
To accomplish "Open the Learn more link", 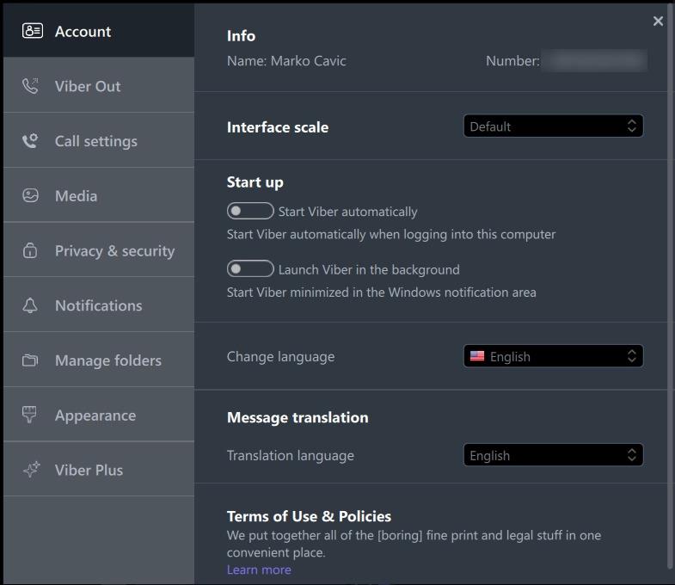I will coord(259,570).
